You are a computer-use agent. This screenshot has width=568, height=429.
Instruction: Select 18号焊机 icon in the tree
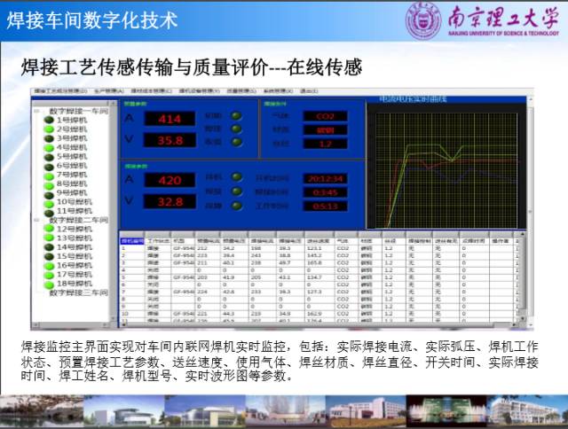tap(50, 284)
